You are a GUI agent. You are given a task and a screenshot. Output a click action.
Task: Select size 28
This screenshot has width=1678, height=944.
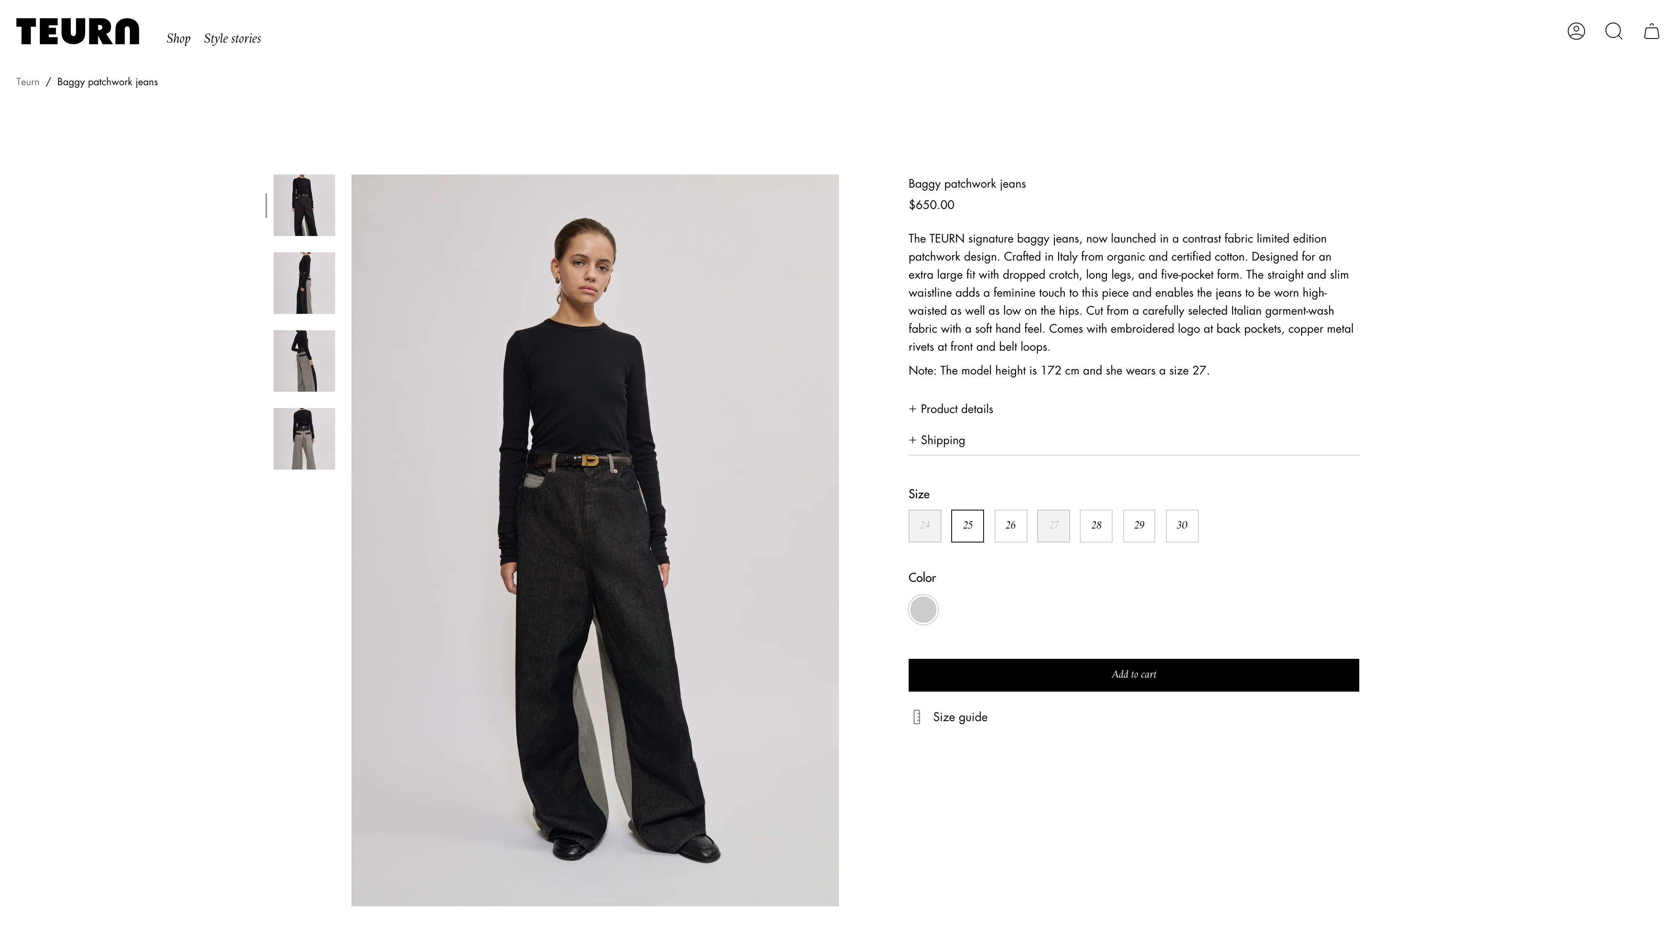pyautogui.click(x=1096, y=526)
